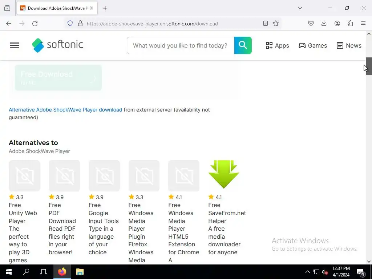
Task: Open the taskbar clock and date
Action: 341,272
